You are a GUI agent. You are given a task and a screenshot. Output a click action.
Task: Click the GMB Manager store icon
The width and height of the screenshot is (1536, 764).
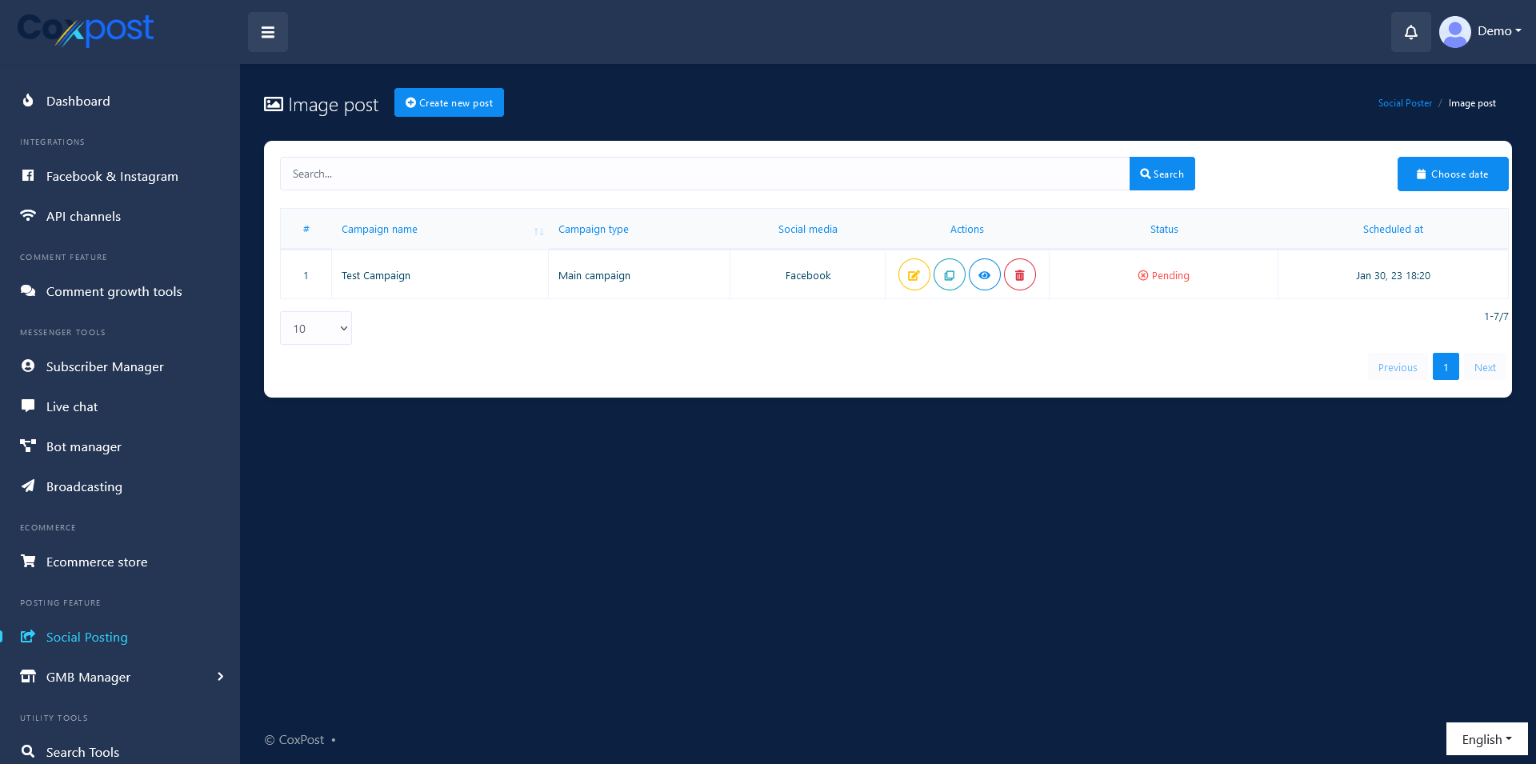tap(28, 676)
